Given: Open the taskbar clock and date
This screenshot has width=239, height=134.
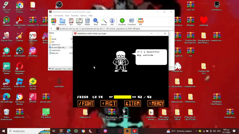Looking at the screenshot, I should 226,131.
